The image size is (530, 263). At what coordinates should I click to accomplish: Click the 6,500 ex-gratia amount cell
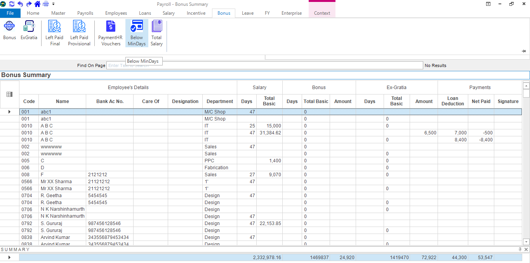[424, 133]
